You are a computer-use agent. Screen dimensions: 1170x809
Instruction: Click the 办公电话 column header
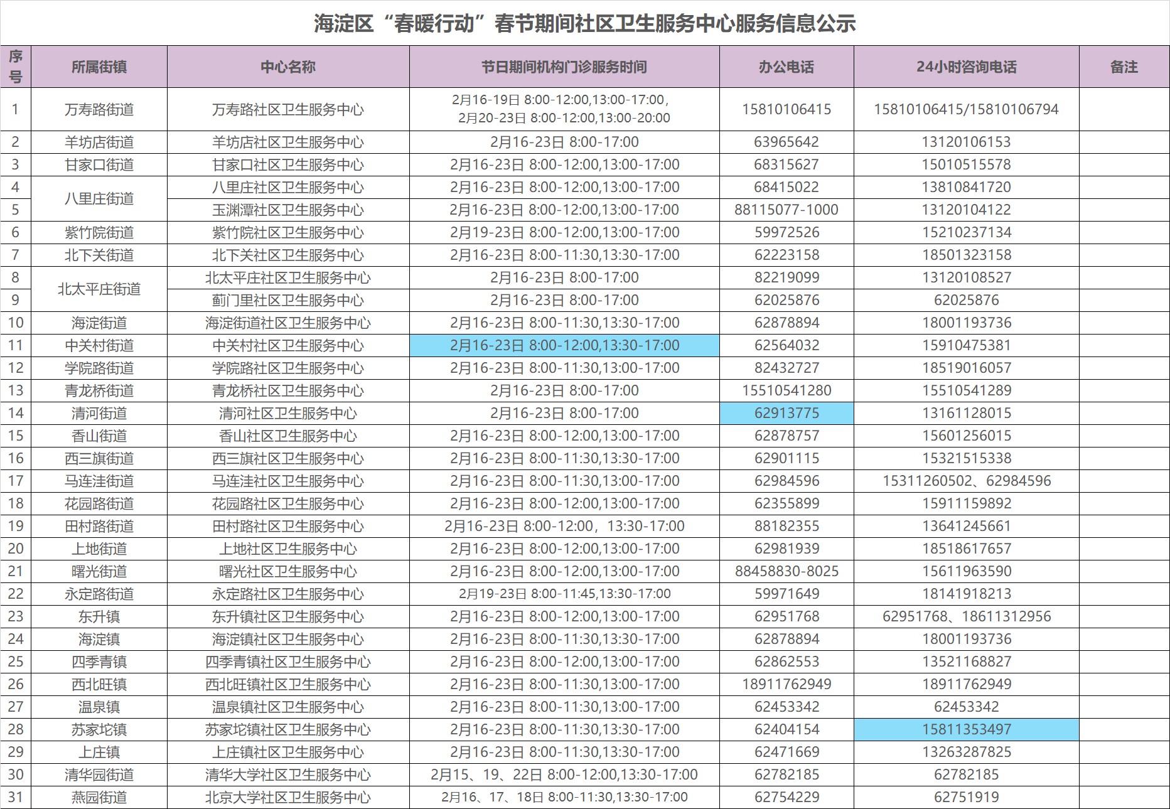tap(786, 67)
